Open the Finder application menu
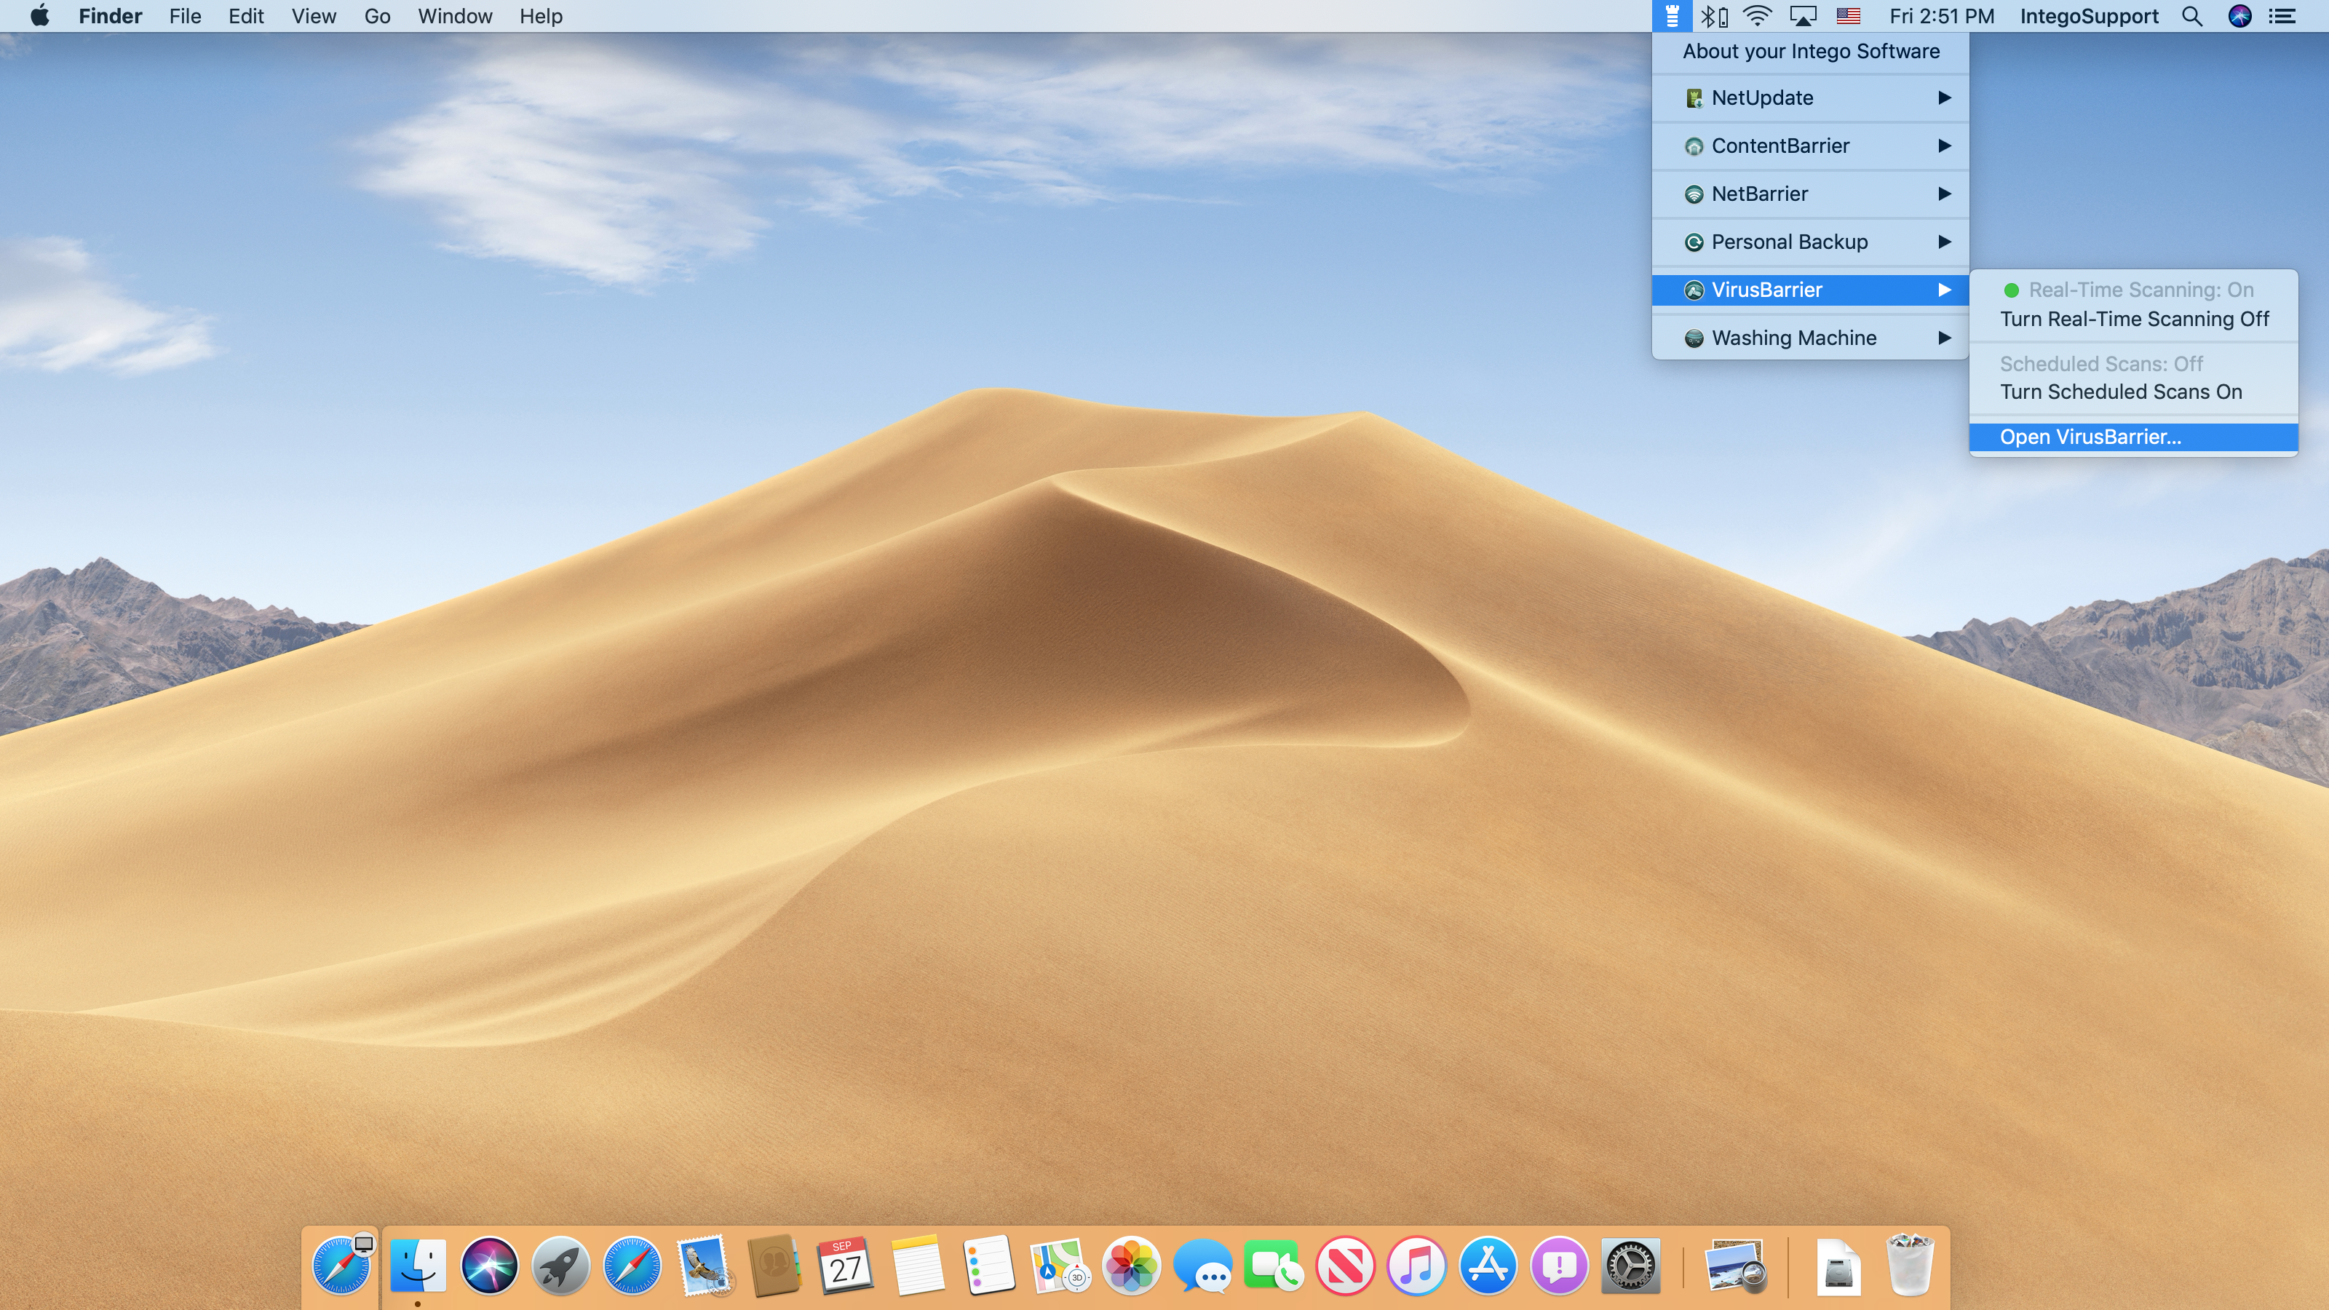Viewport: 2329px width, 1310px height. point(111,16)
